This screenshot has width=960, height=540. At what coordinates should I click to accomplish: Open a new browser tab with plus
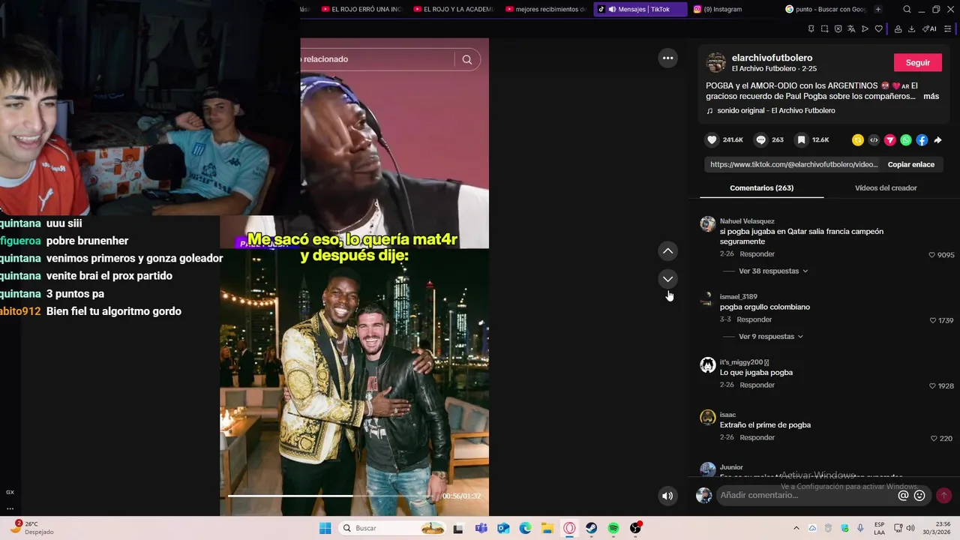click(x=878, y=9)
